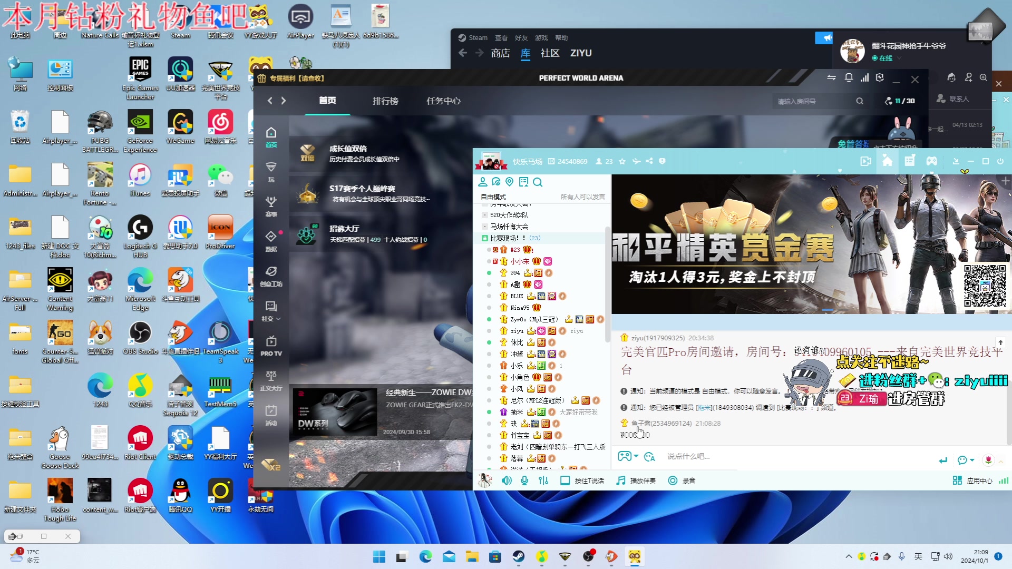Expand the gamepad dropdown arrow in chat toolbar

pos(636,456)
